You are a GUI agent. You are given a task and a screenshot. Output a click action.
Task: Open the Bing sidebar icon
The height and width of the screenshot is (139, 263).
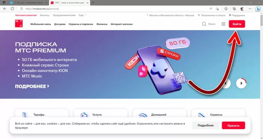[258, 9]
